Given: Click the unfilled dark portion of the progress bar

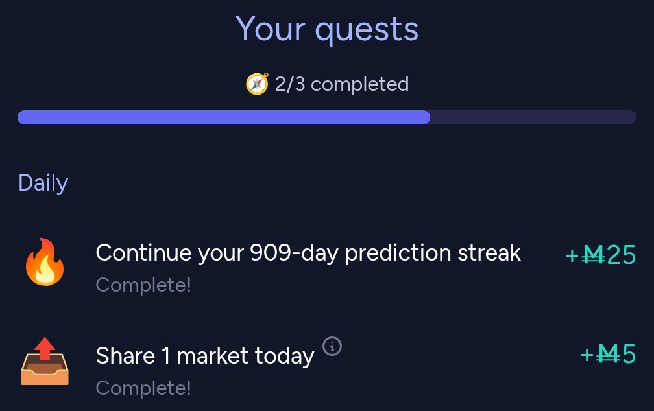Looking at the screenshot, I should click(x=533, y=117).
